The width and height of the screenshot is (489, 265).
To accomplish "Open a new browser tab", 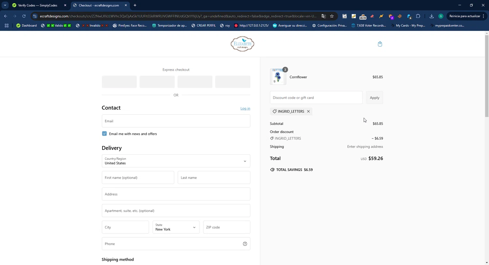I will [135, 5].
